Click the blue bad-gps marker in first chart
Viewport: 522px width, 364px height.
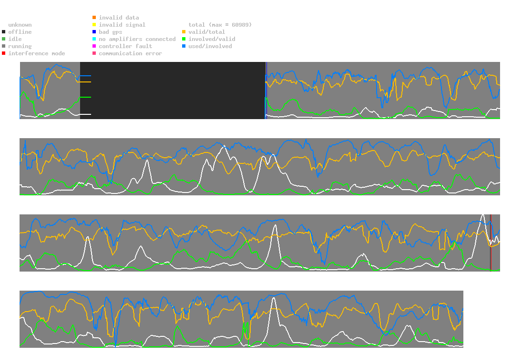(x=266, y=91)
